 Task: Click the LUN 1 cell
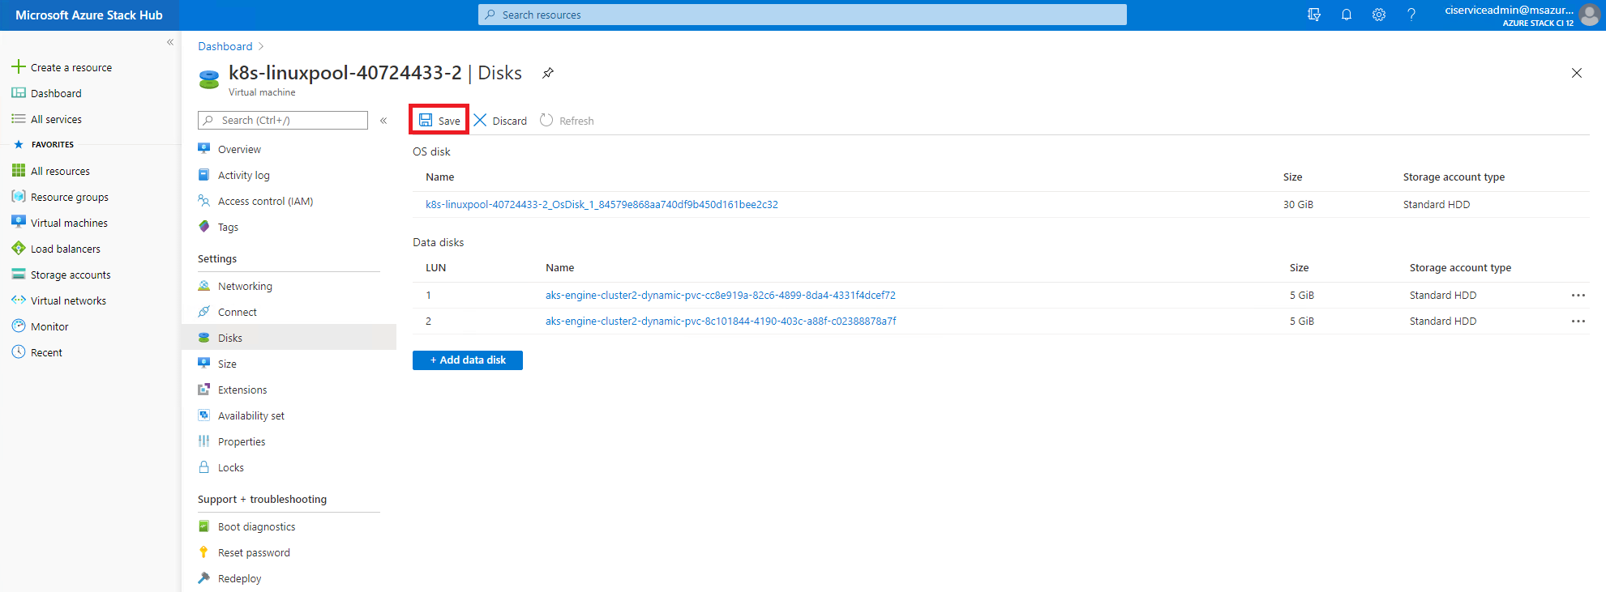tap(429, 295)
